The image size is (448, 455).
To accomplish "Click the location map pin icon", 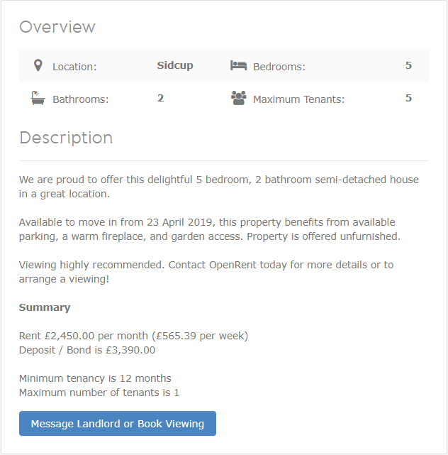I will 38,65.
